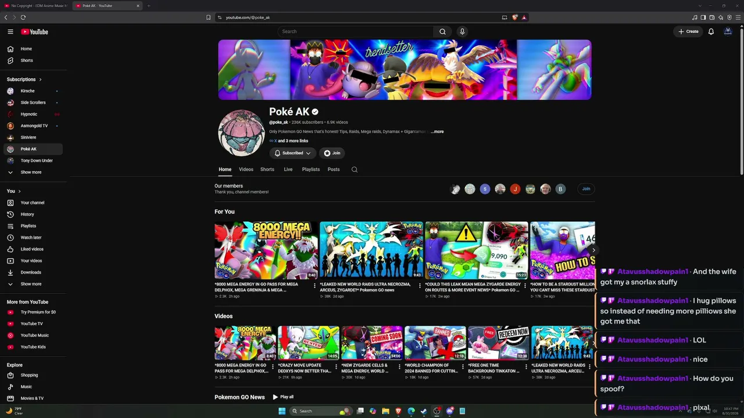Click the Create button
The image size is (744, 418).
point(688,31)
